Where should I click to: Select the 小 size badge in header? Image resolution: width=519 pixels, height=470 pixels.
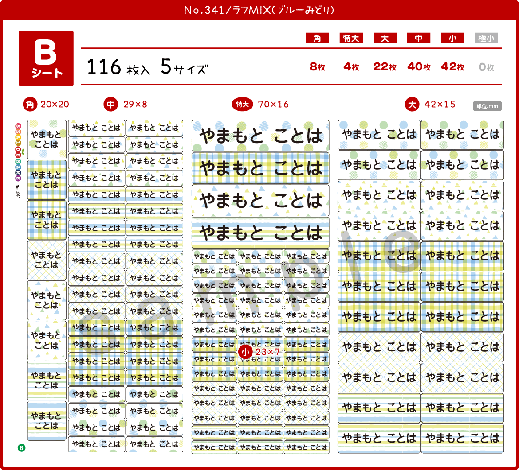[452, 38]
